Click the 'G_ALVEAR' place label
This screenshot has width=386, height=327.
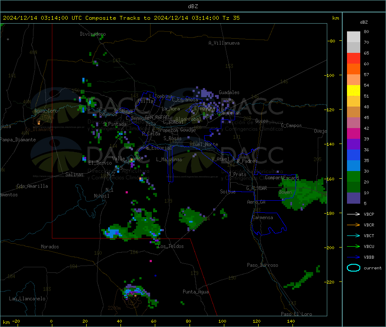point(256,188)
